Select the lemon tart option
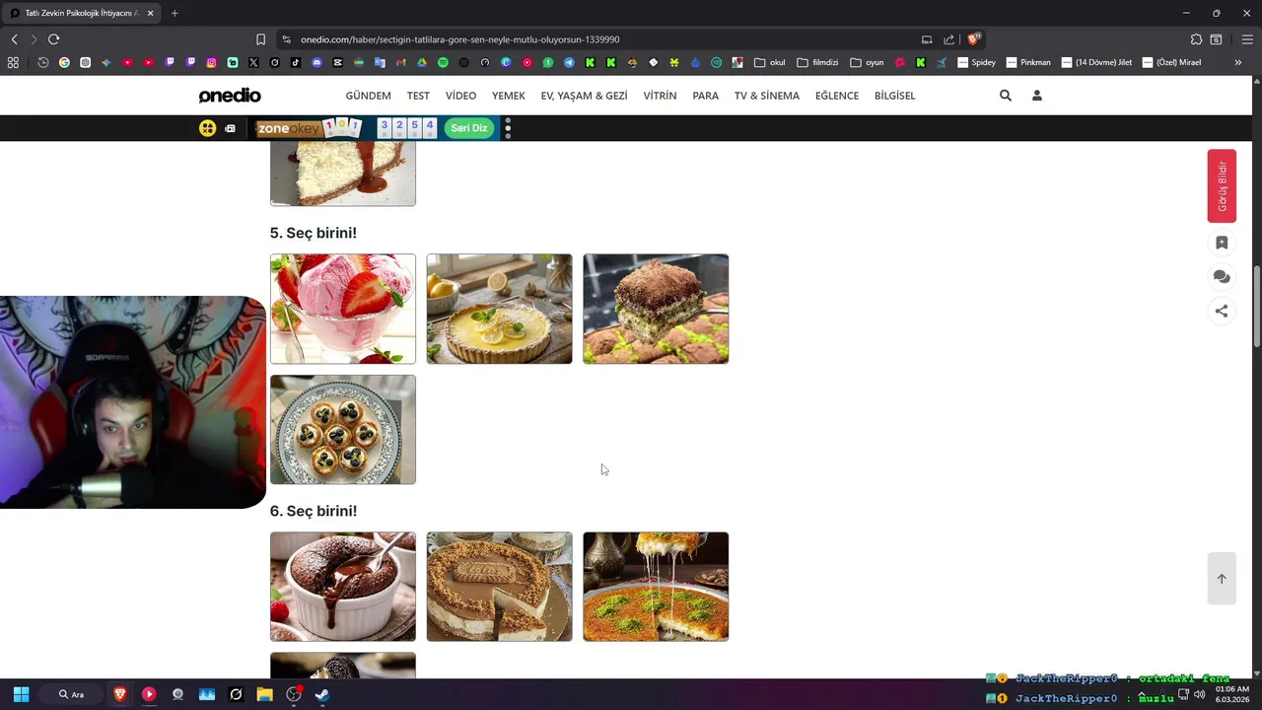Viewport: 1262px width, 710px height. (499, 309)
